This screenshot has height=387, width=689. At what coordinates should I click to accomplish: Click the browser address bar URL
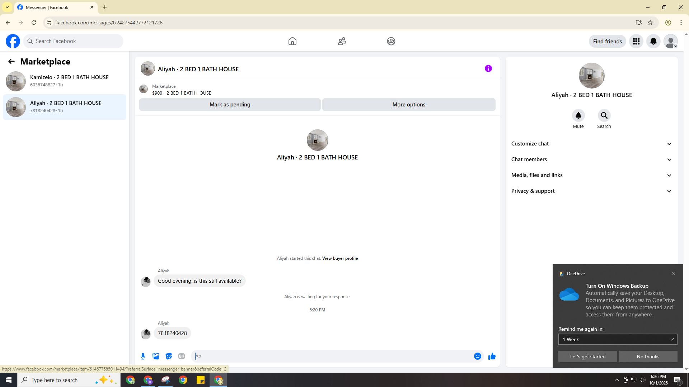click(x=109, y=23)
